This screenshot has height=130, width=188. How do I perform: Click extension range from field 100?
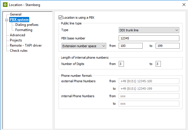pos(130,46)
